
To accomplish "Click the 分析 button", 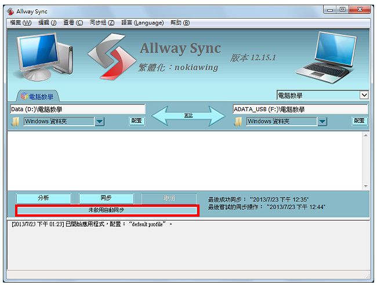I will (x=43, y=198).
